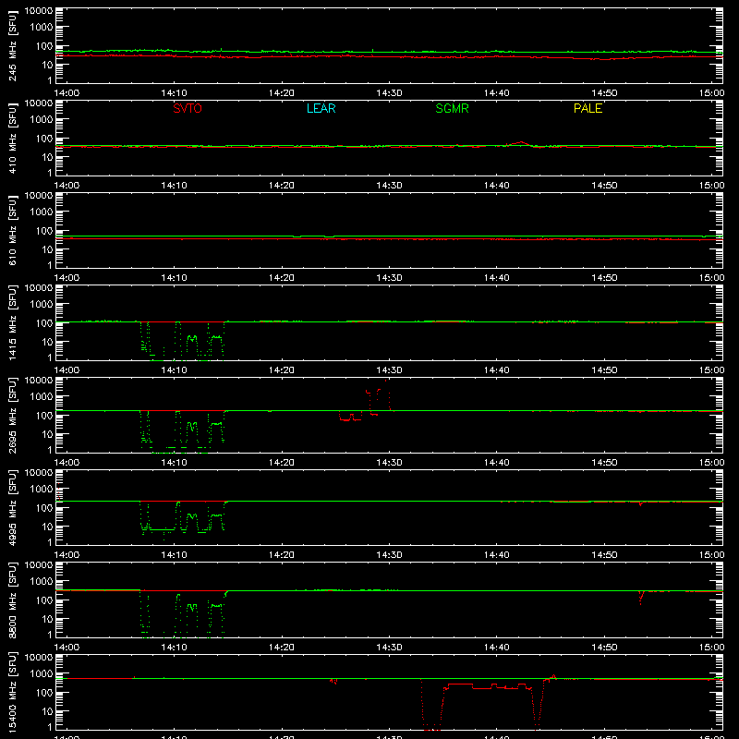The image size is (739, 739).
Task: Select the 4995 MHz [SFU] axis label
Action: click(13, 508)
